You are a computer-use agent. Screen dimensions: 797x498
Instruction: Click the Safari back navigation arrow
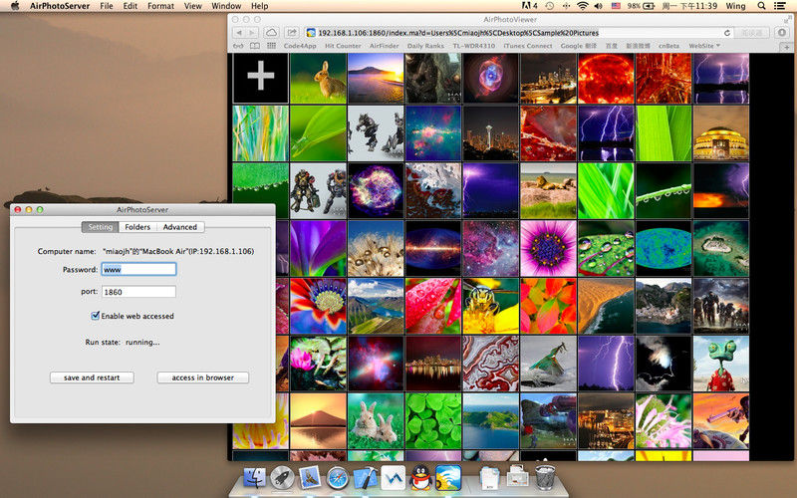[x=239, y=33]
